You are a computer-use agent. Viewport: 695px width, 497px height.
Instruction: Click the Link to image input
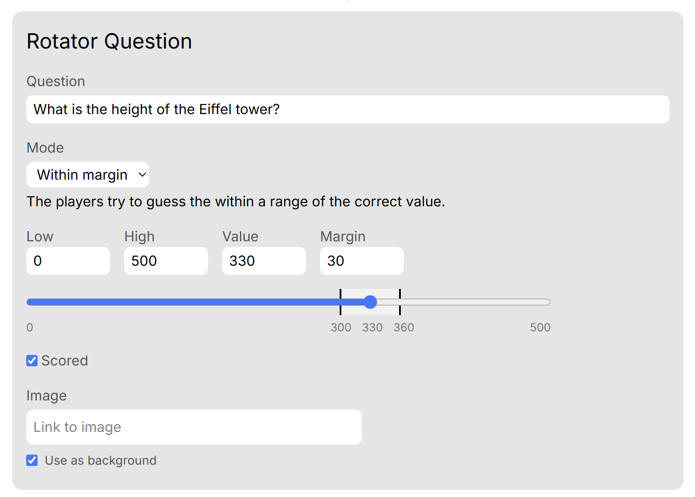click(x=194, y=427)
